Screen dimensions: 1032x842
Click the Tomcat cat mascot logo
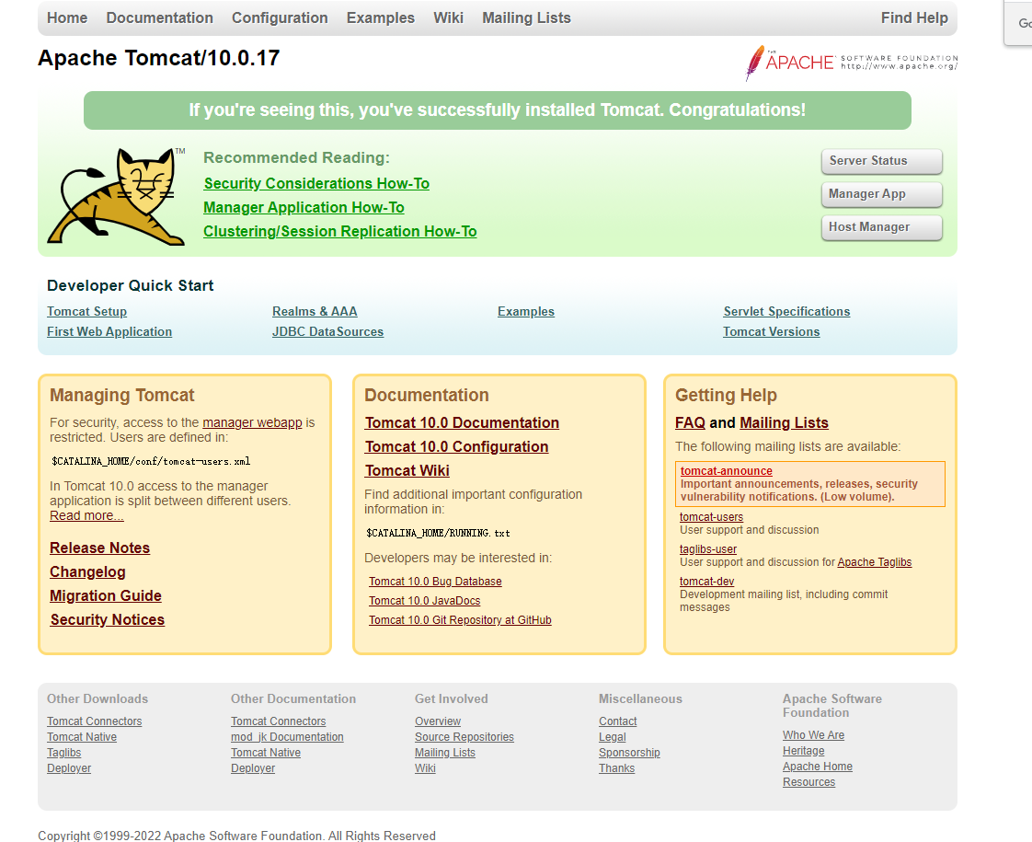point(117,197)
